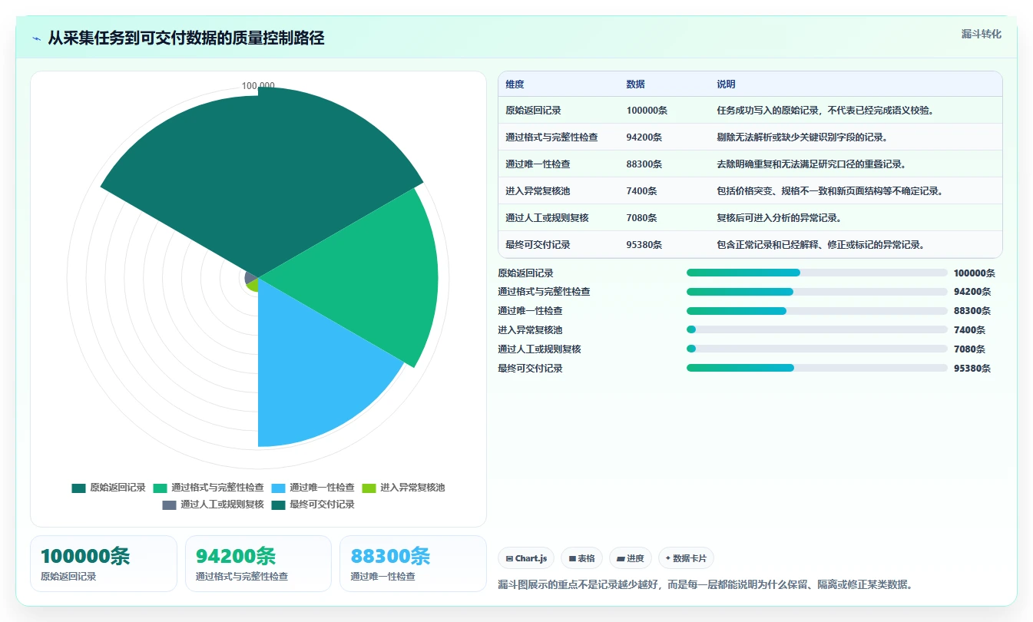Click the title 从采集任务到可交付数据的质量控制路径
The width and height of the screenshot is (1033, 622).
click(186, 38)
